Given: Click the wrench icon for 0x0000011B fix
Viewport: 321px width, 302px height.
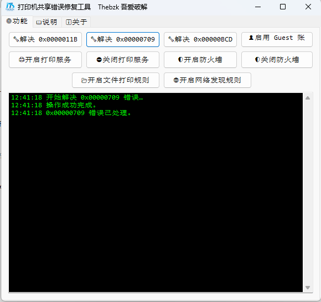Looking at the screenshot, I should click(16, 39).
